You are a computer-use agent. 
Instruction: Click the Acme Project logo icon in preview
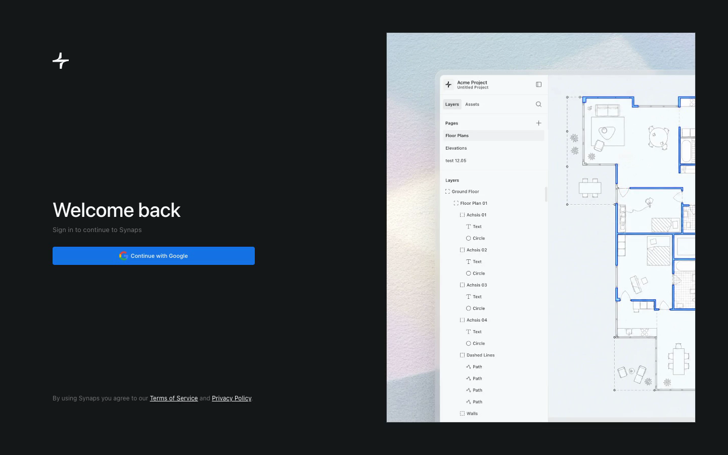point(448,84)
